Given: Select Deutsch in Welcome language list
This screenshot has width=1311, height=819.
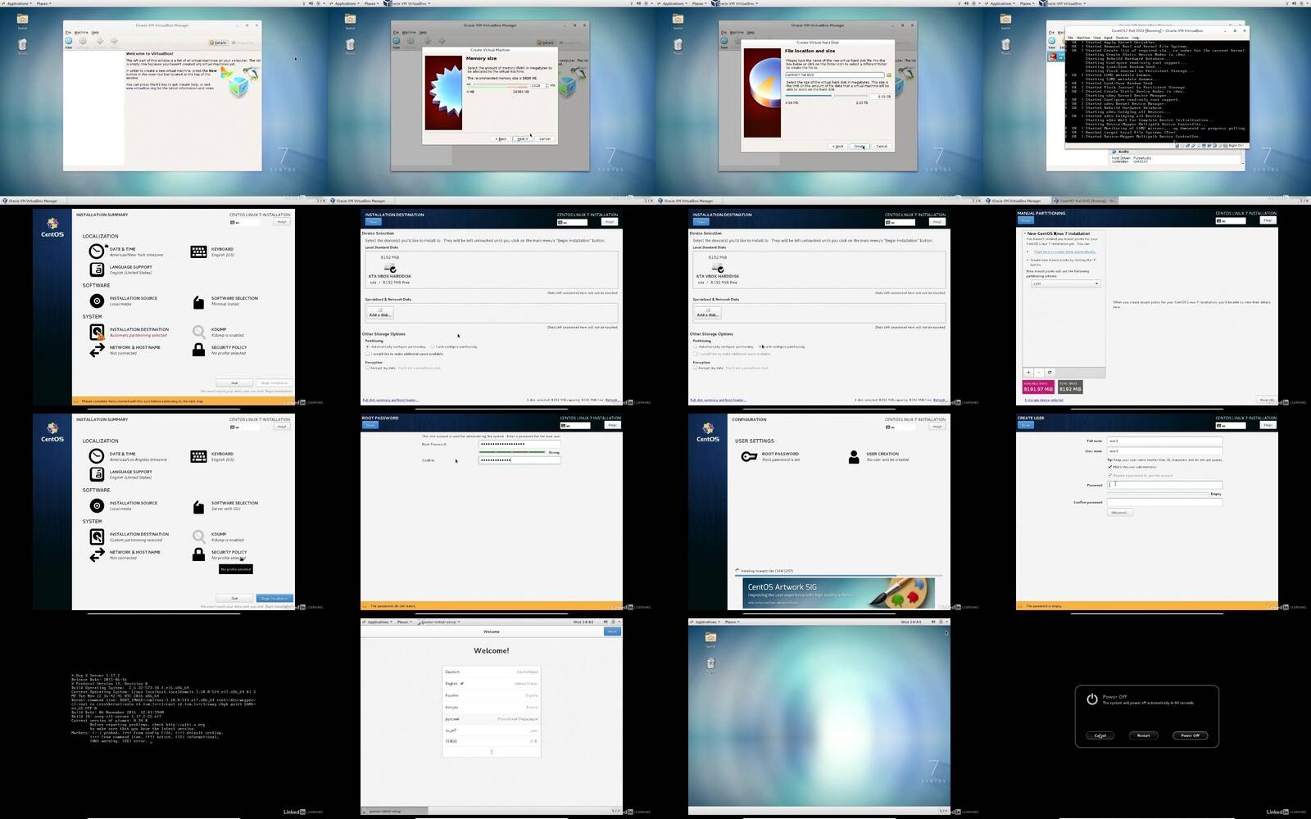Looking at the screenshot, I should (492, 672).
